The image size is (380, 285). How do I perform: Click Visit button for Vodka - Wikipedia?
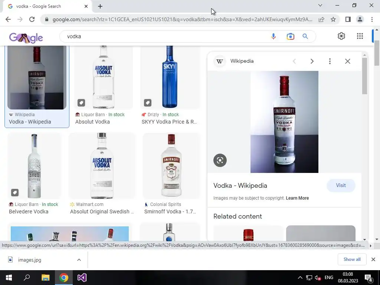pos(341,186)
